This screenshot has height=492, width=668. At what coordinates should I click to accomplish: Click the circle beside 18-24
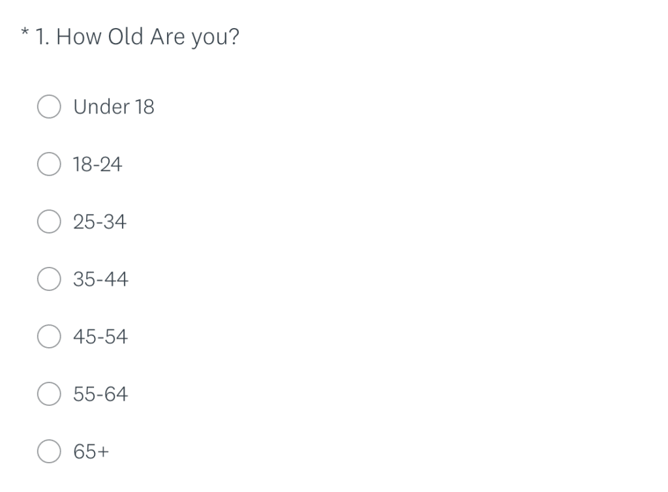point(48,164)
